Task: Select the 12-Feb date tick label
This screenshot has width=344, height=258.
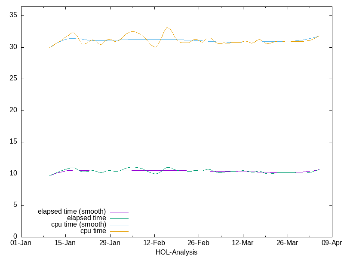Action: (x=154, y=243)
